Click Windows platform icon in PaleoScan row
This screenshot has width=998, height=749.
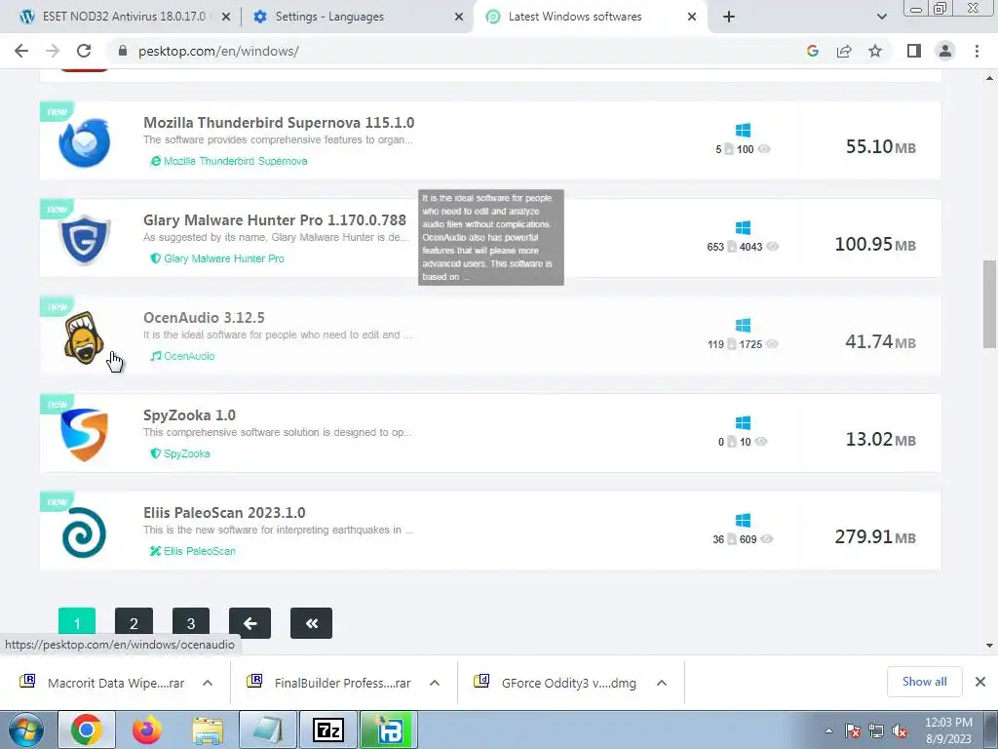tap(743, 520)
